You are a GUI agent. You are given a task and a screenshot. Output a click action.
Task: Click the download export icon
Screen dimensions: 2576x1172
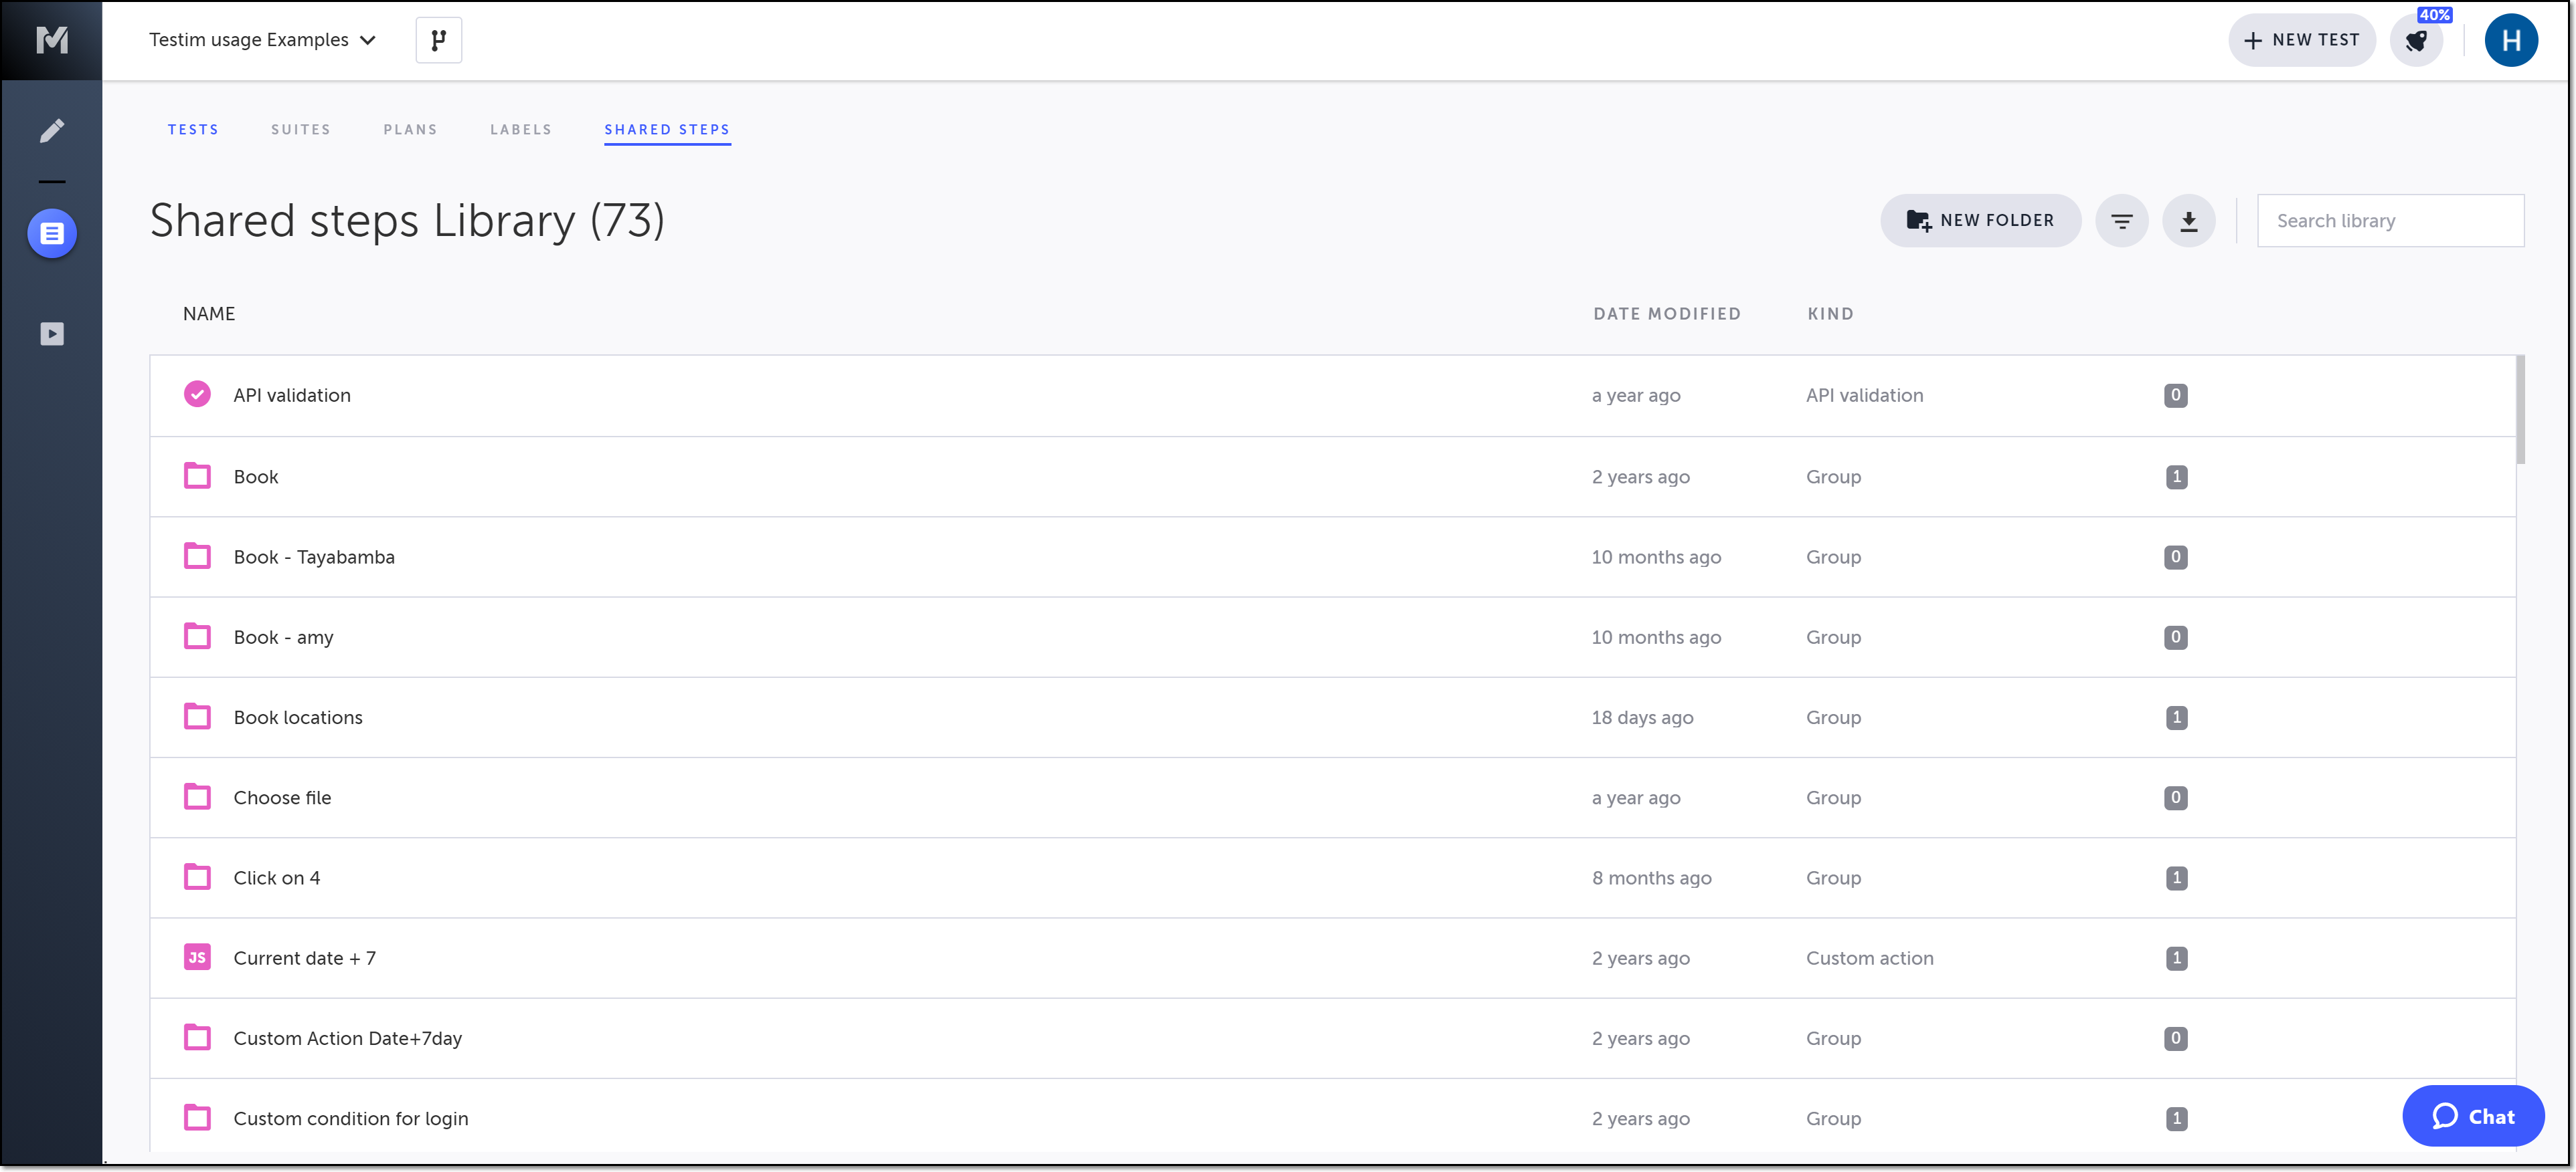(2188, 221)
